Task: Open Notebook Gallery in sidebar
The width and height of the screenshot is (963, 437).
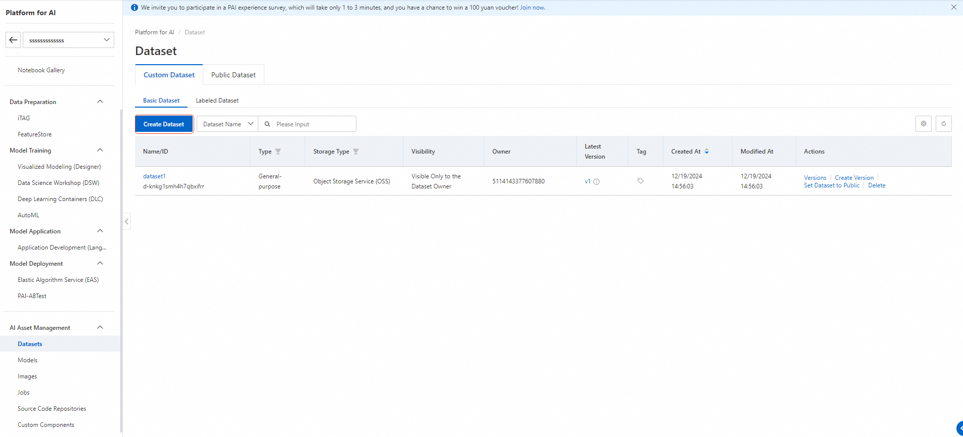Action: (x=41, y=70)
